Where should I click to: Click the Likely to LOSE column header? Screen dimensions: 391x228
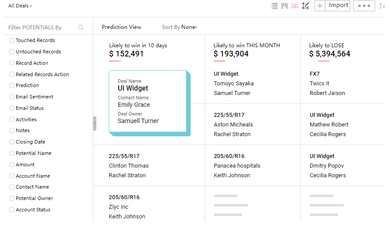tap(326, 46)
